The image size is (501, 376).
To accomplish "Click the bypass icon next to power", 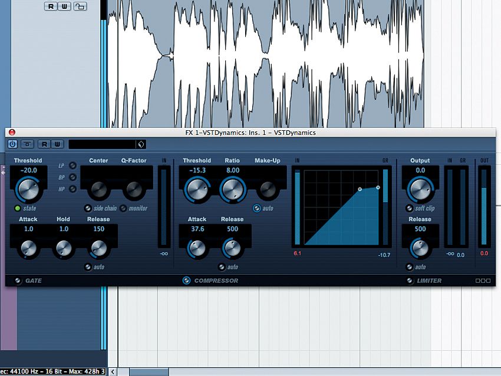I will 26,144.
